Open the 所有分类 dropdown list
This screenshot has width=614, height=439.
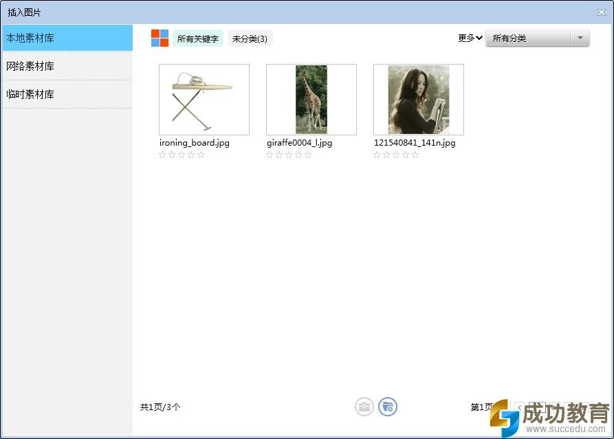[528, 38]
